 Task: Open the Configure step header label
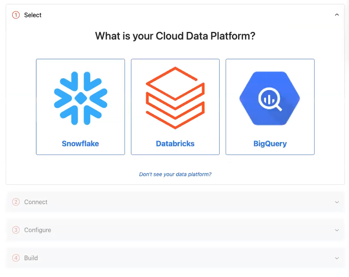37,230
